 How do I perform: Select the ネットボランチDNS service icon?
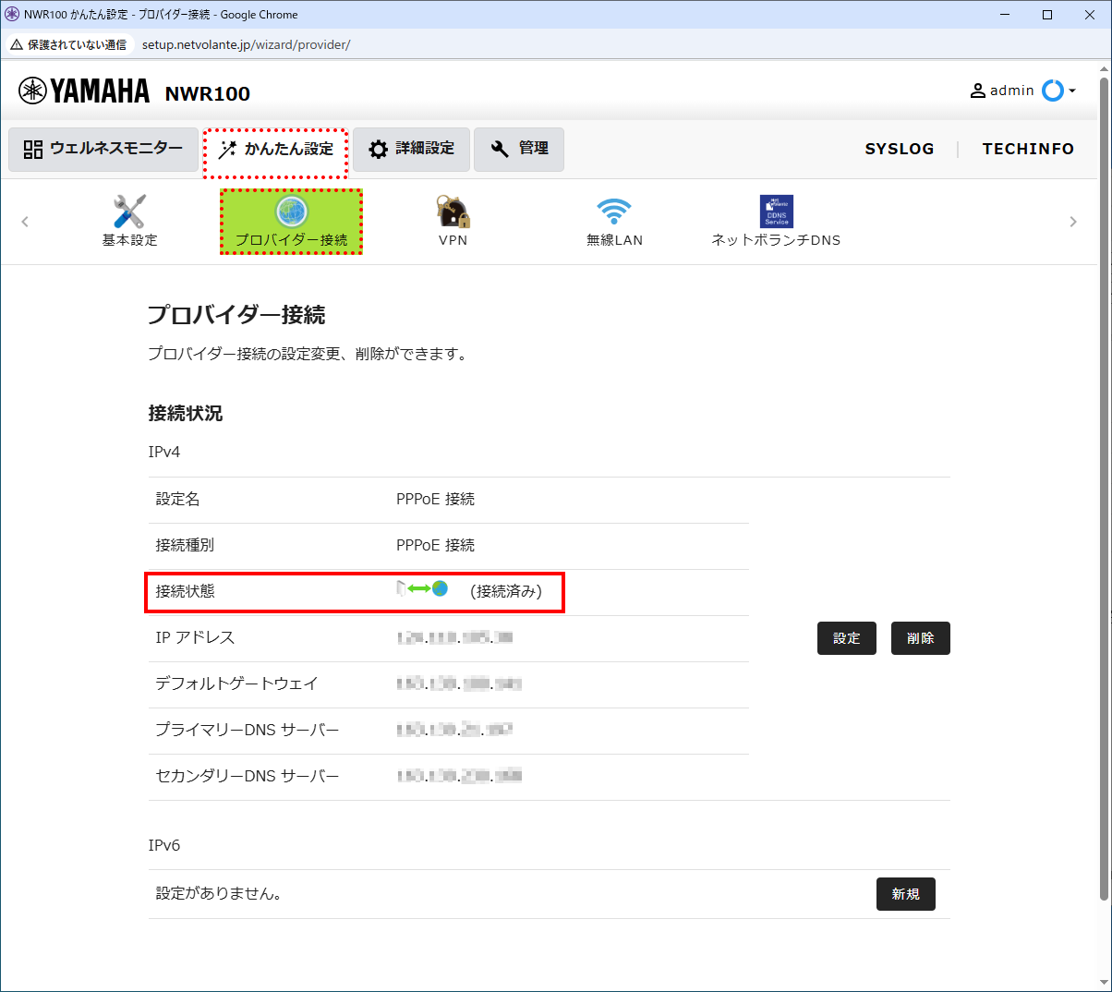[x=777, y=211]
